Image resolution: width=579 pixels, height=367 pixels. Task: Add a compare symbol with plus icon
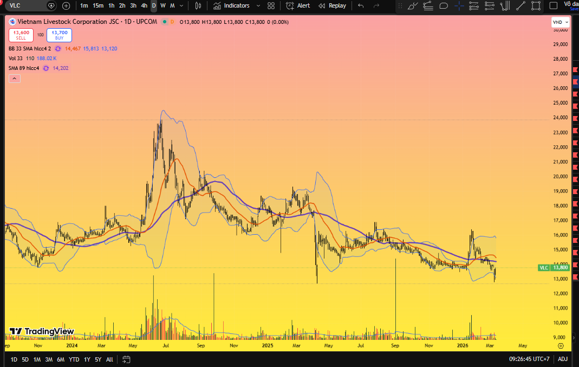(x=66, y=5)
